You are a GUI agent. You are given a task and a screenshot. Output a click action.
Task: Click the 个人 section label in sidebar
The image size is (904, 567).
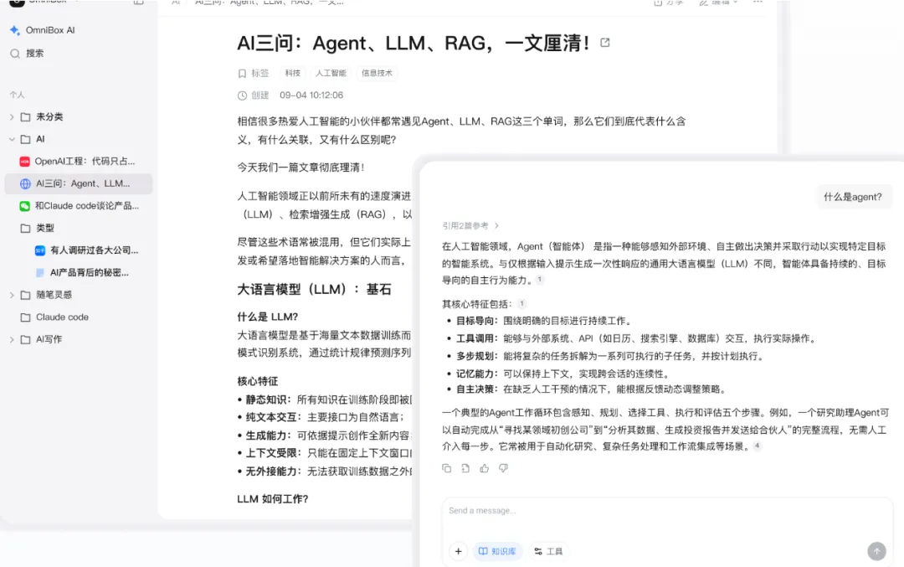18,95
